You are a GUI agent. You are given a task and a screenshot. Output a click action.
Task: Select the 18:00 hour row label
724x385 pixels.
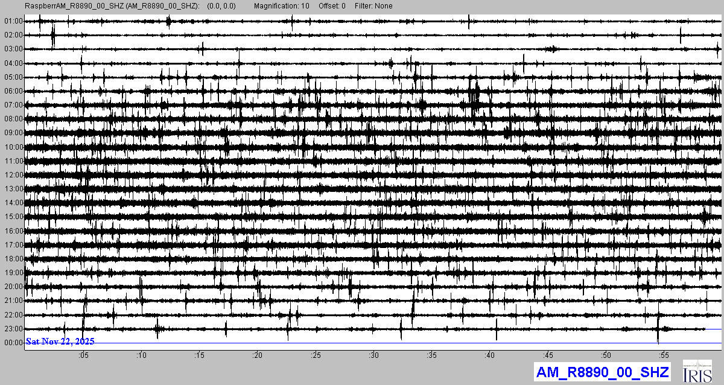click(13, 259)
